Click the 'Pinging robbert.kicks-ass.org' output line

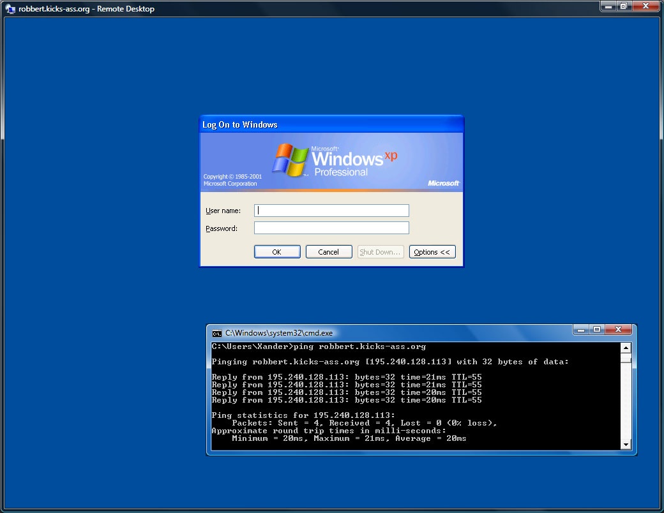(x=390, y=362)
